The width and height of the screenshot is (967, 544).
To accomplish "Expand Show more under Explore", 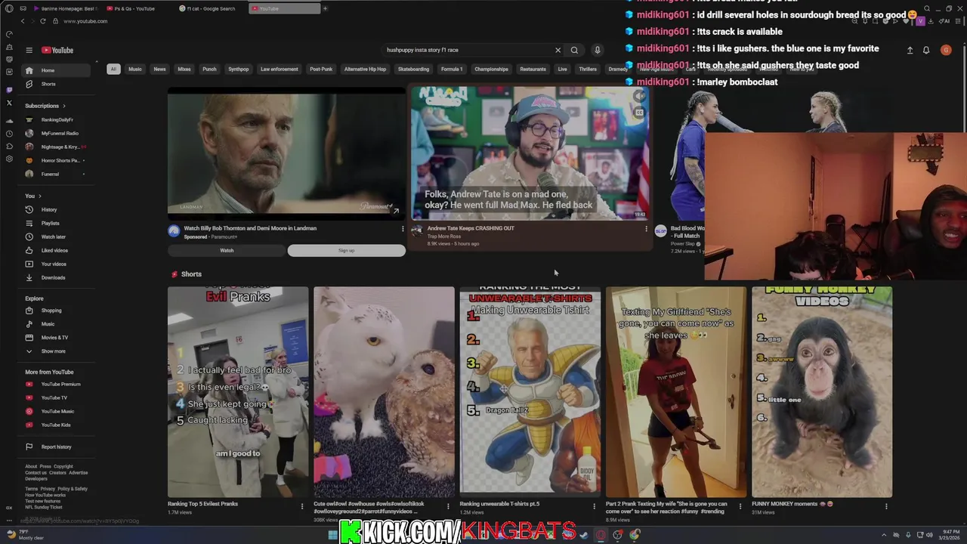I will pos(57,351).
